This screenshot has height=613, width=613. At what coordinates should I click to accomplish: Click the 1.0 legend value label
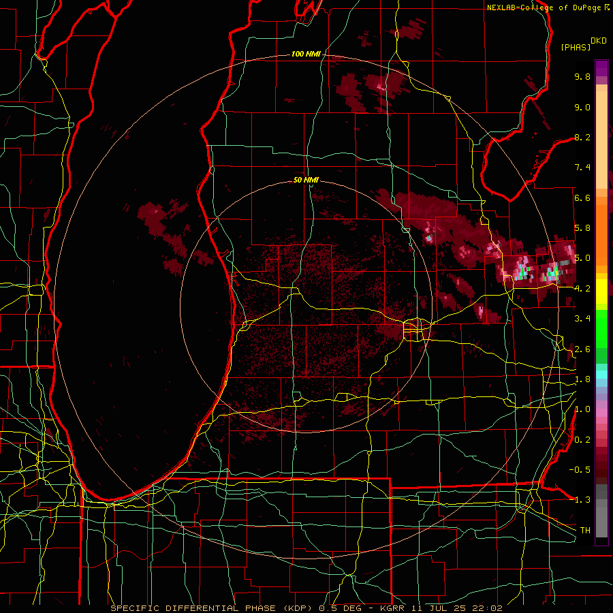click(x=582, y=409)
